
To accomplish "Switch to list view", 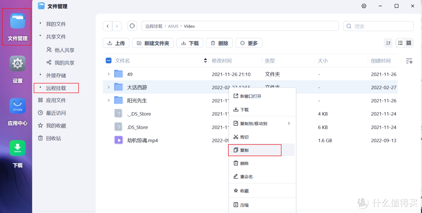I will point(400,43).
